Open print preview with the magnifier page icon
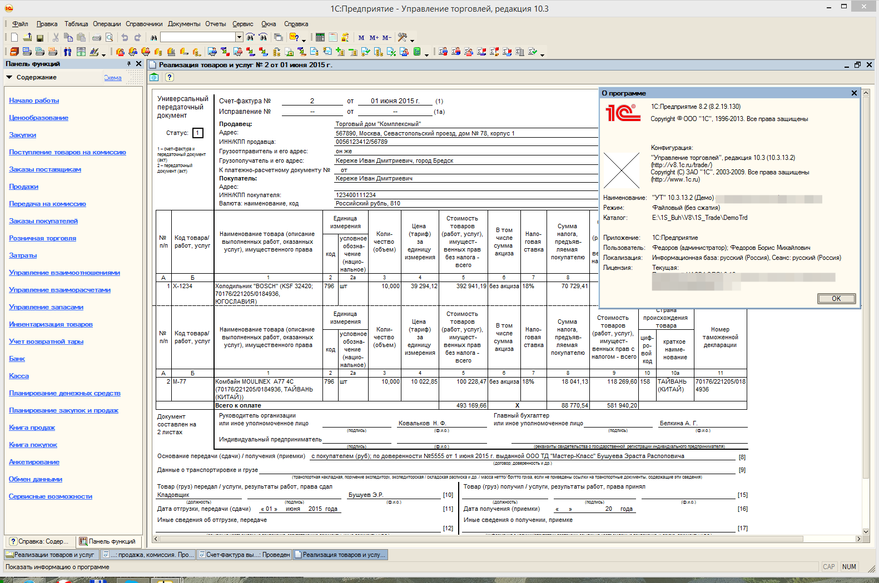The height and width of the screenshot is (583, 879). point(110,37)
